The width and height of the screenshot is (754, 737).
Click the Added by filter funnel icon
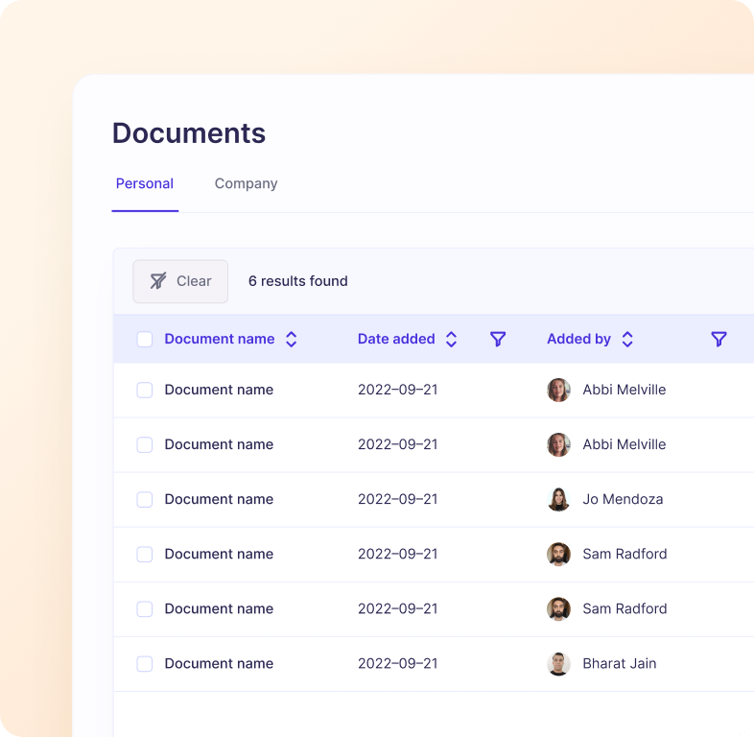click(x=719, y=339)
